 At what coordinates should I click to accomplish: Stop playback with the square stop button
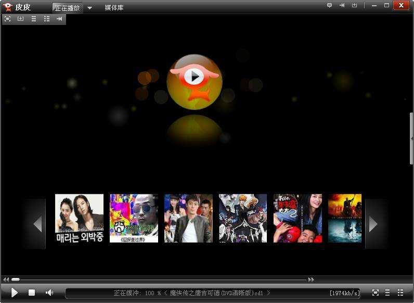pyautogui.click(x=32, y=293)
